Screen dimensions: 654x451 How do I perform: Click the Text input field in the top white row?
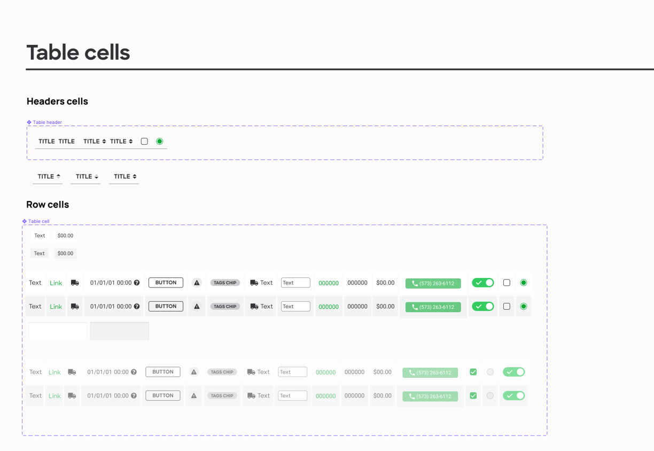[x=295, y=283]
